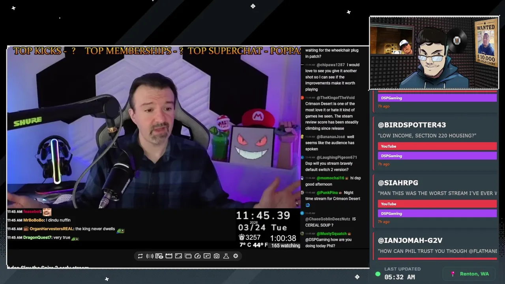Click the TOP MEMBERSHIPS banner text
The image size is (505, 284).
point(134,51)
